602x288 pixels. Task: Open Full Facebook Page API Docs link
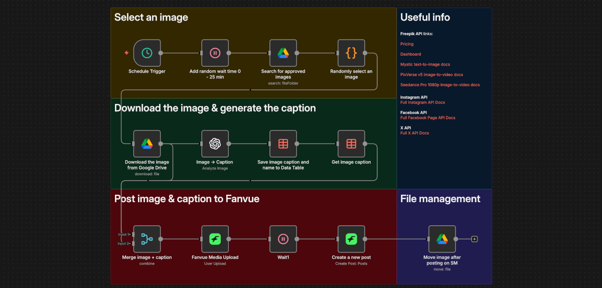(x=428, y=118)
